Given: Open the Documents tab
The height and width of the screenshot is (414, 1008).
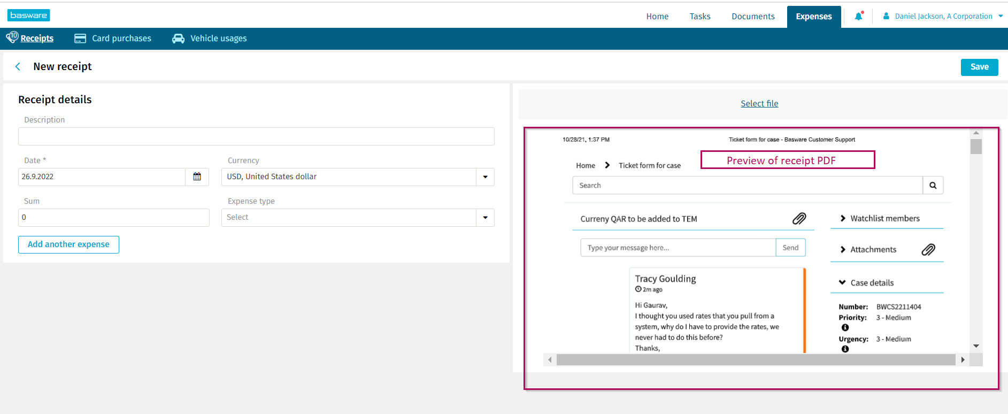Looking at the screenshot, I should 753,17.
